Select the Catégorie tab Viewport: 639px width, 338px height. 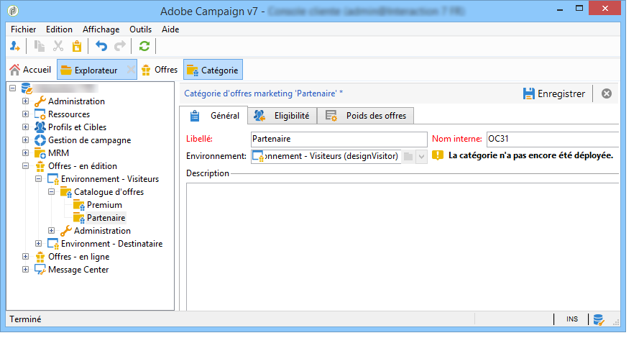point(213,70)
